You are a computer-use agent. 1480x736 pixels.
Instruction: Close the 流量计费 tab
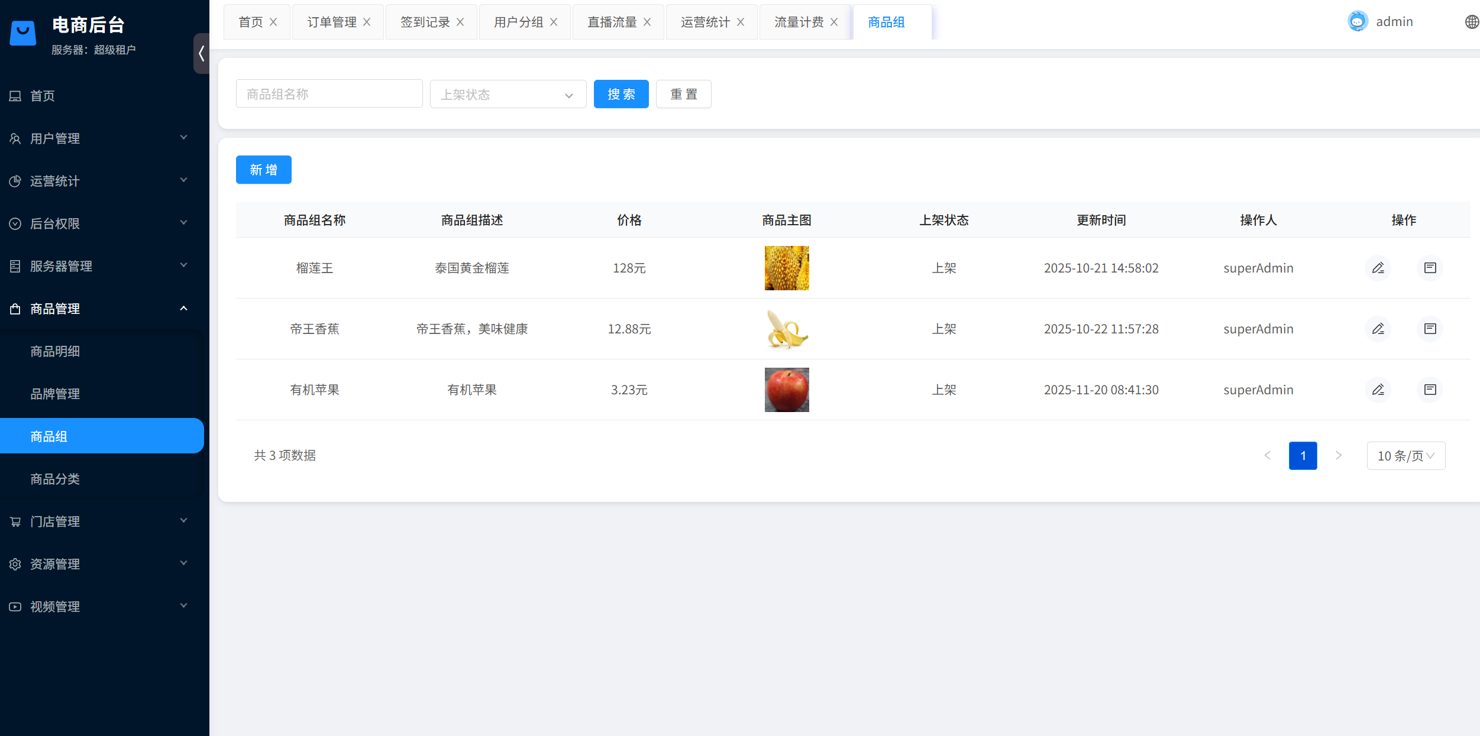(835, 22)
